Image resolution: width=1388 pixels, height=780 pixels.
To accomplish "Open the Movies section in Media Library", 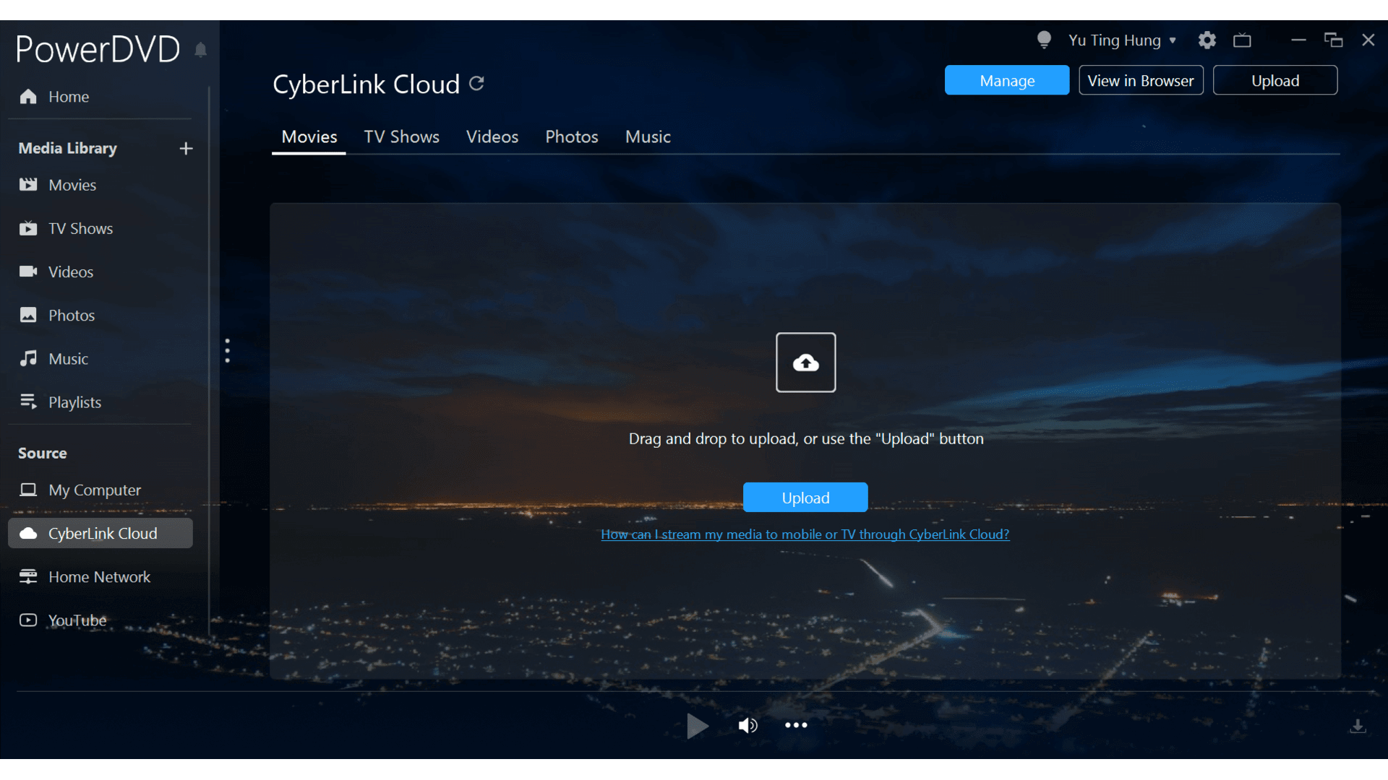I will click(x=72, y=185).
